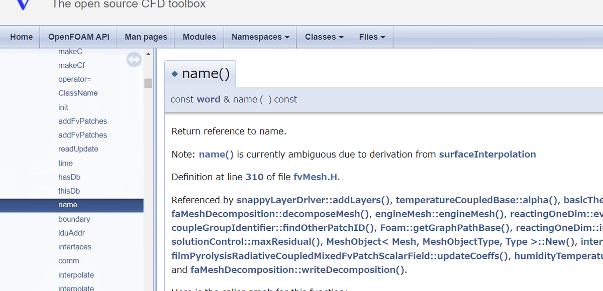Expand the Namespaces dropdown menu
The height and width of the screenshot is (291, 603).
[260, 37]
